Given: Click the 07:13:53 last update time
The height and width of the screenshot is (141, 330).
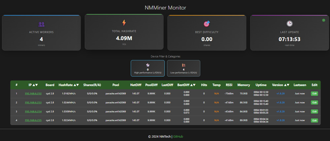Looking at the screenshot, I should [x=290, y=39].
